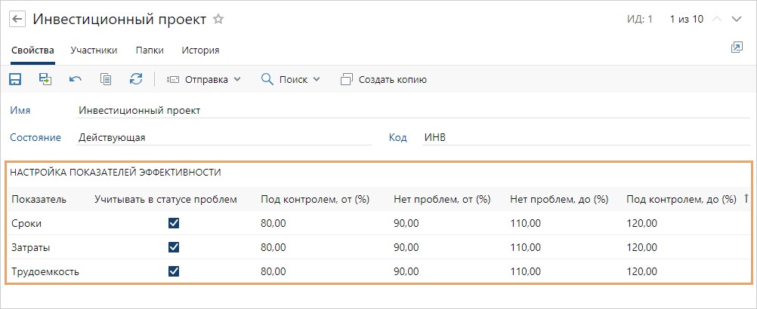Disable the Трудоемкость checkbox

174,271
